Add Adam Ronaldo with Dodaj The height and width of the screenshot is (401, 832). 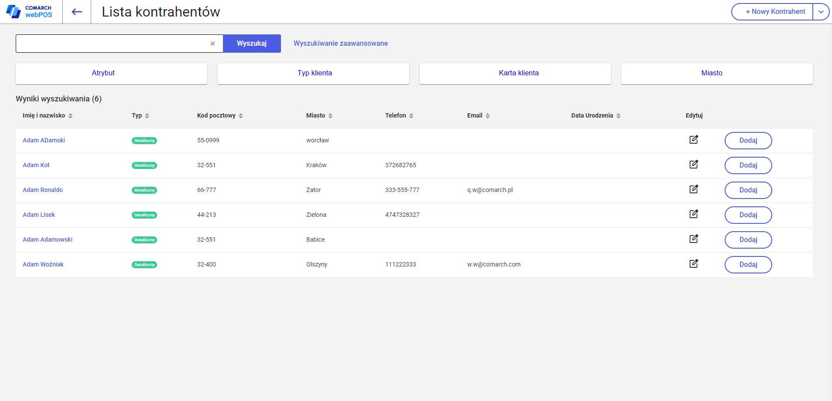[x=748, y=190]
